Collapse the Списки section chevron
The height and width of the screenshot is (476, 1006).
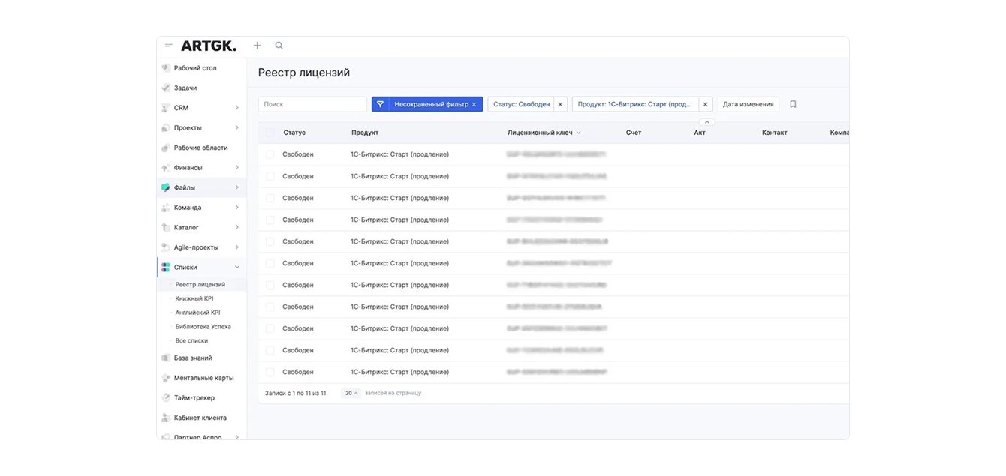(236, 267)
